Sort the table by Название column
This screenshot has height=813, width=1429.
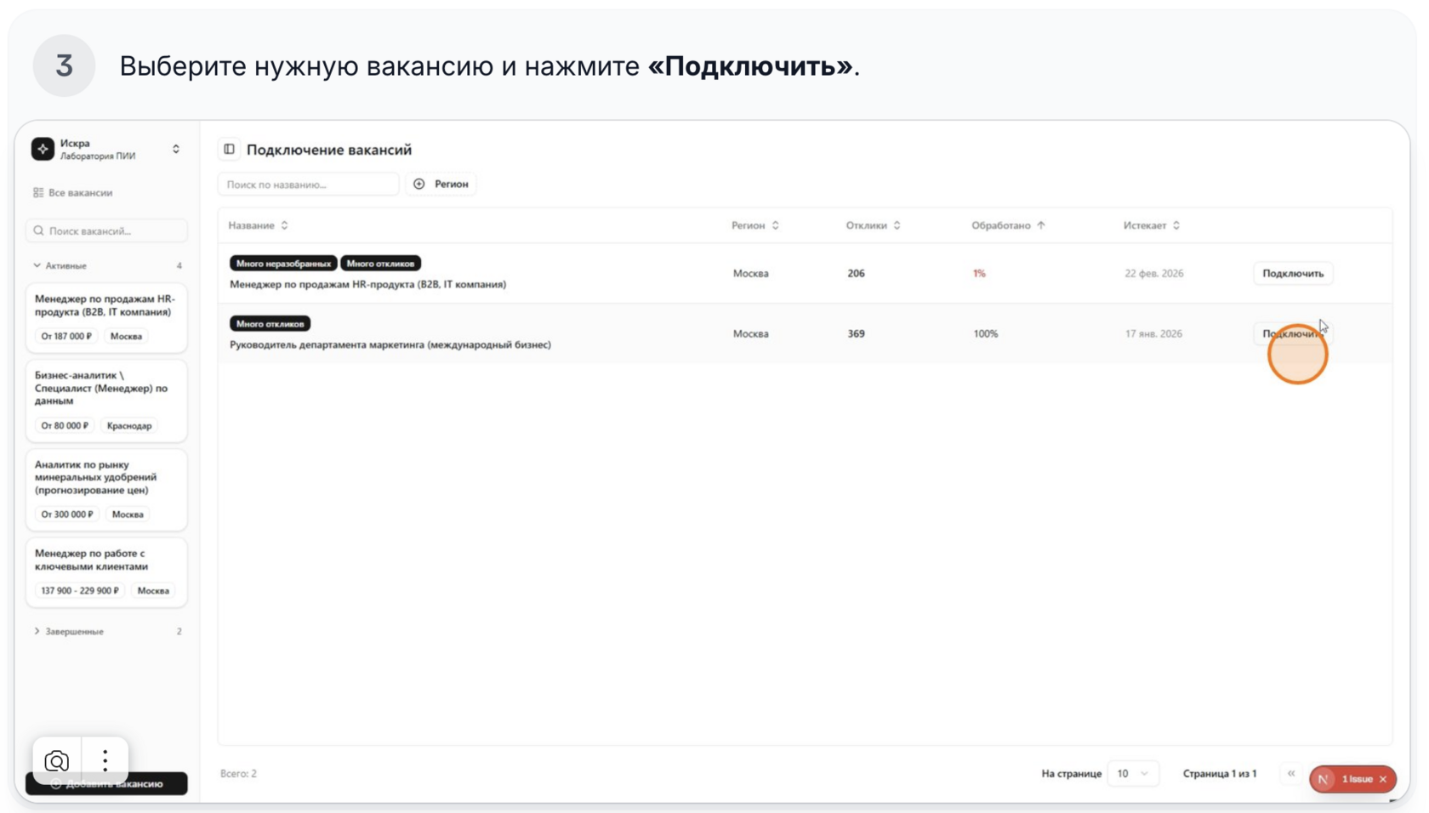pyautogui.click(x=259, y=225)
